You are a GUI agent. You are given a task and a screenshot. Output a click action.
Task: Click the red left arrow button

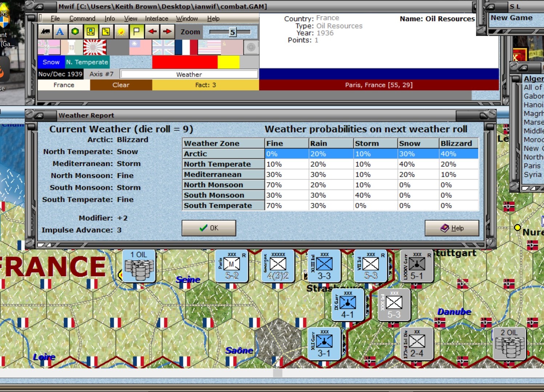pos(152,32)
